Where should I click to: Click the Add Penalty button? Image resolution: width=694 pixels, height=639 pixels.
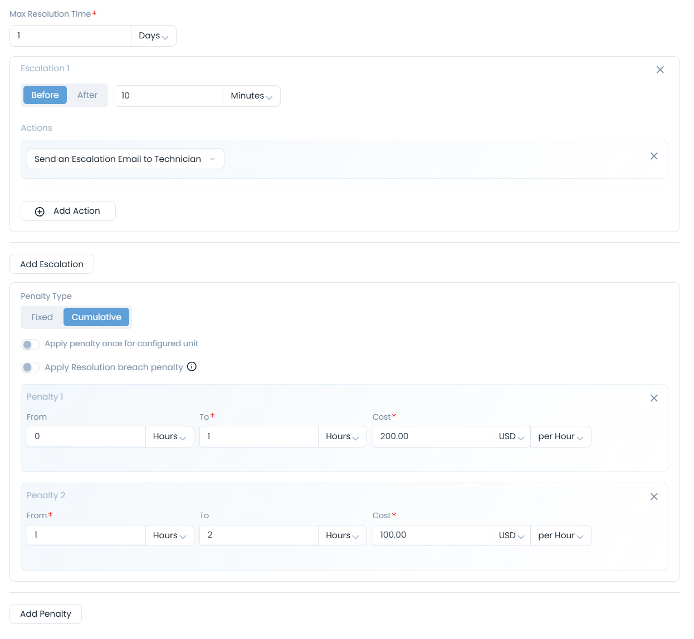[x=46, y=614]
